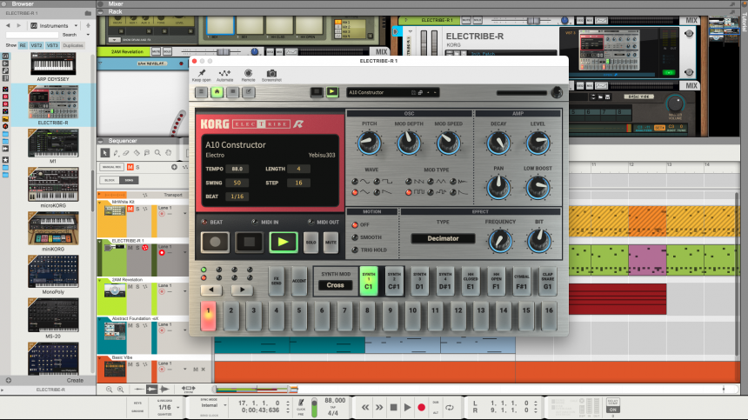
Task: Open the Lane 1 dropdown on MrWhite Kit
Action: click(x=185, y=214)
